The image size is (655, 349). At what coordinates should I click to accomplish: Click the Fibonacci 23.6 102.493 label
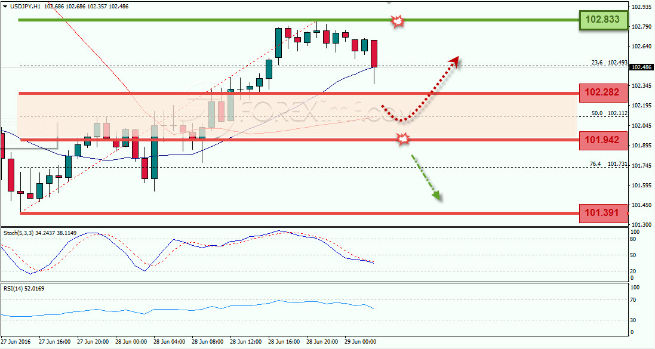coord(610,62)
